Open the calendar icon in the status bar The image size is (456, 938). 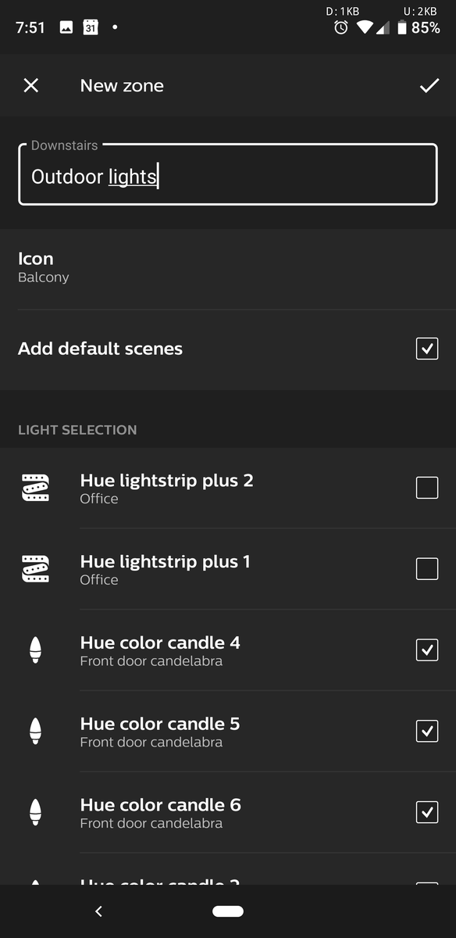tap(93, 26)
